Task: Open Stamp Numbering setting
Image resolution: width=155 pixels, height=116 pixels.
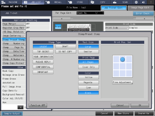Action: (14, 44)
